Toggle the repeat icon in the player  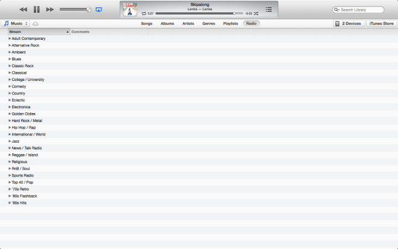pyautogui.click(x=144, y=13)
